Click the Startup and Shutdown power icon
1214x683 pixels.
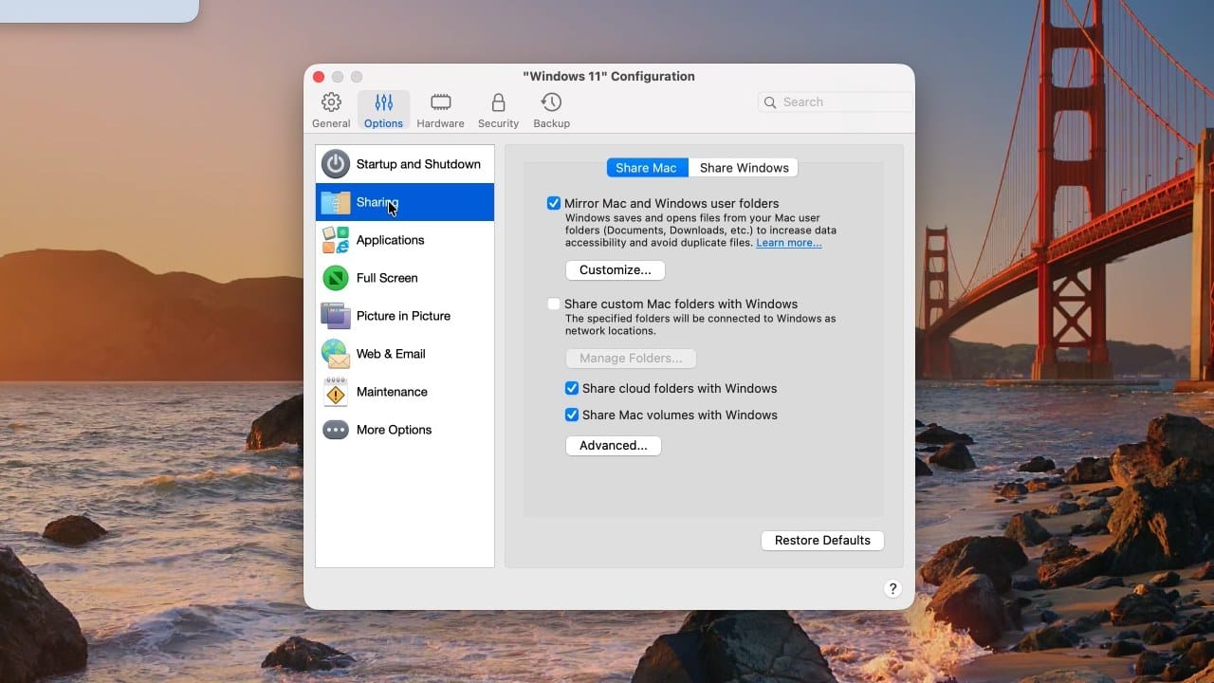[336, 164]
